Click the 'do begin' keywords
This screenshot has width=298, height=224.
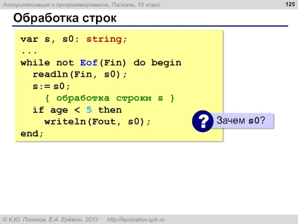(157, 63)
